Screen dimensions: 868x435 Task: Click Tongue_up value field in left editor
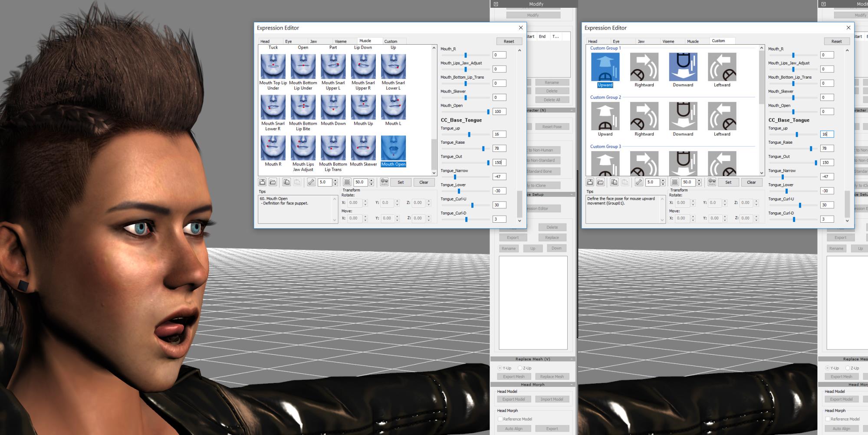tap(499, 134)
